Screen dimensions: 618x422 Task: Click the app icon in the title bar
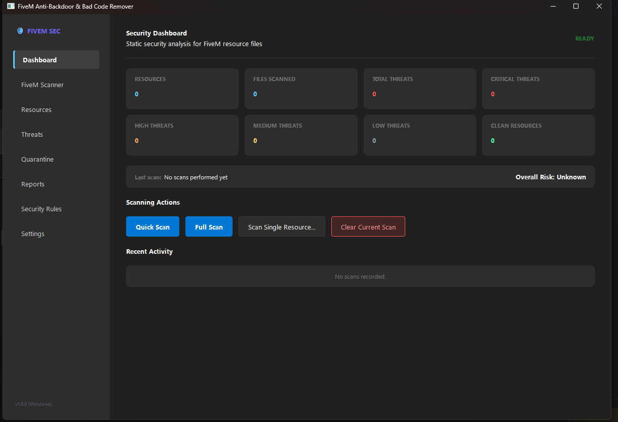click(11, 7)
